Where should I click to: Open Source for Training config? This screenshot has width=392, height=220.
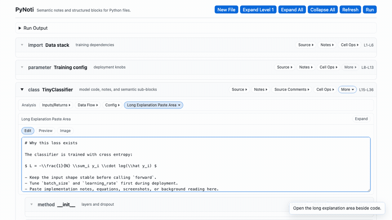(x=285, y=67)
